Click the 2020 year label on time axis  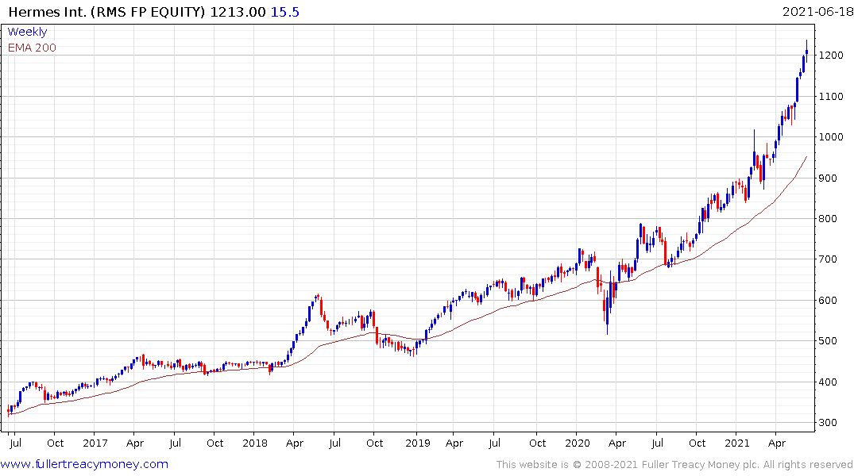[578, 443]
